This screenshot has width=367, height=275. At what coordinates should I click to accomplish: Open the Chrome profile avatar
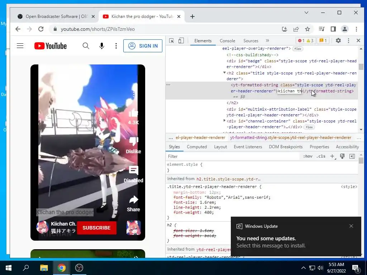coord(345,29)
